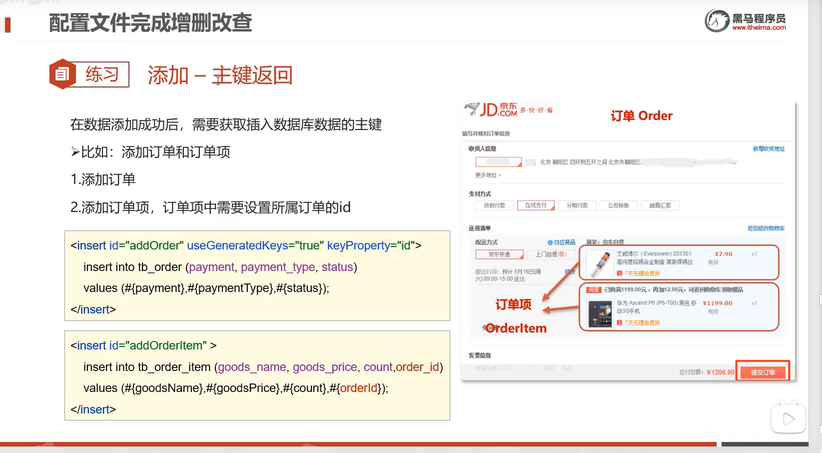
Task: Seek using the red video progress bar
Action: (x=358, y=444)
